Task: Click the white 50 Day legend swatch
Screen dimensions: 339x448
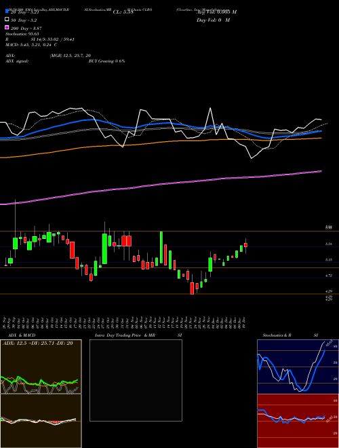Action: (x=7, y=20)
